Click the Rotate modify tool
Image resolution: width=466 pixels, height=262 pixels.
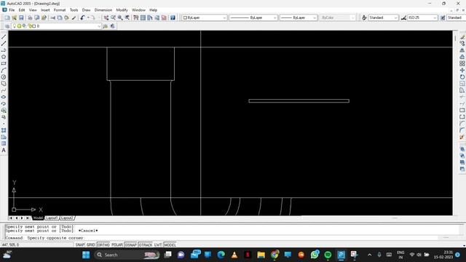[x=462, y=77]
